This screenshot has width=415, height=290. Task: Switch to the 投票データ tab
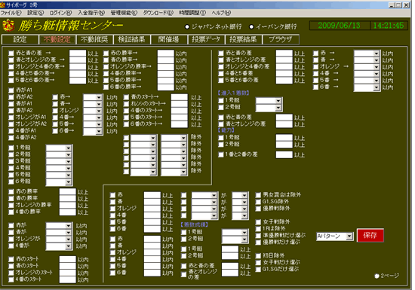click(206, 40)
